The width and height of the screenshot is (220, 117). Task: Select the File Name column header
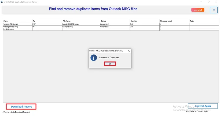pyautogui.click(x=81, y=21)
